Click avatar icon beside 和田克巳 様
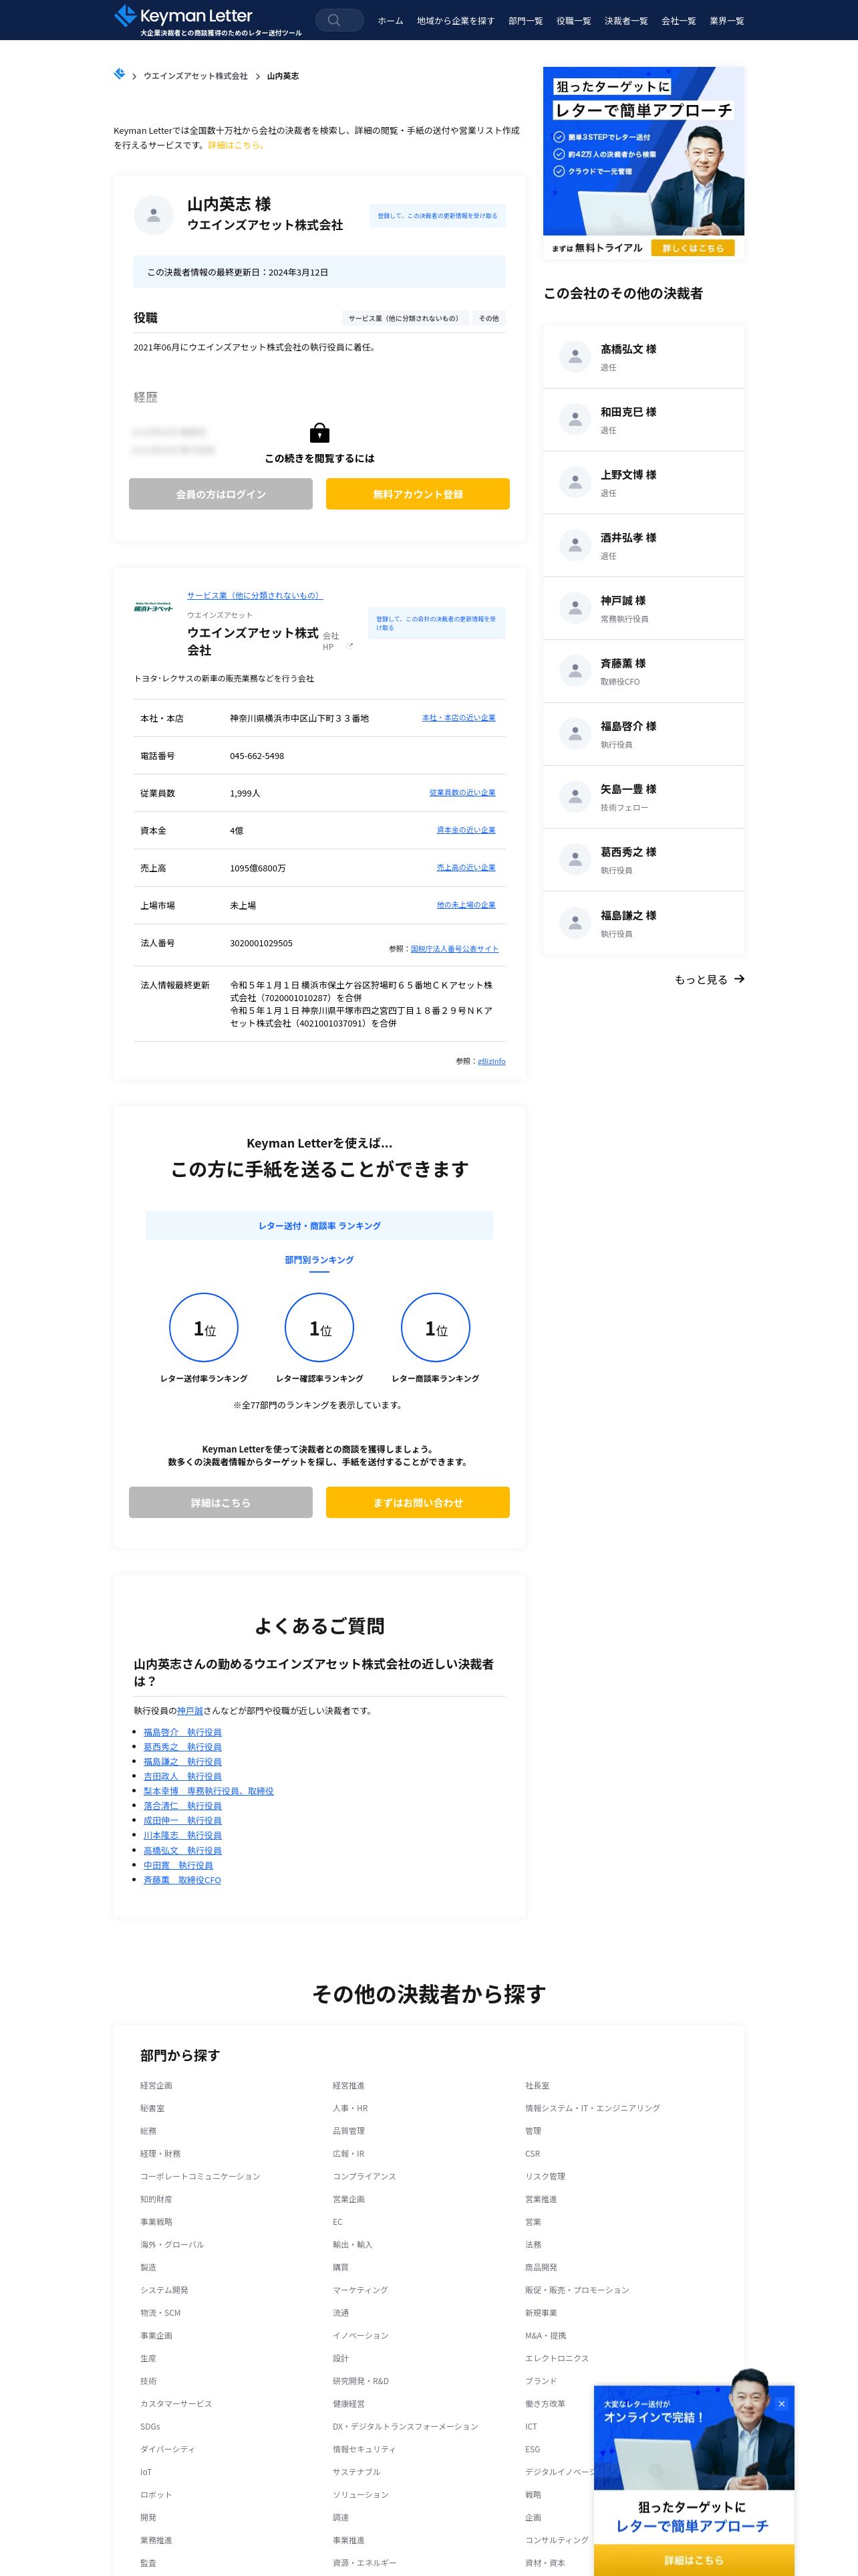The height and width of the screenshot is (2576, 858). [x=575, y=420]
